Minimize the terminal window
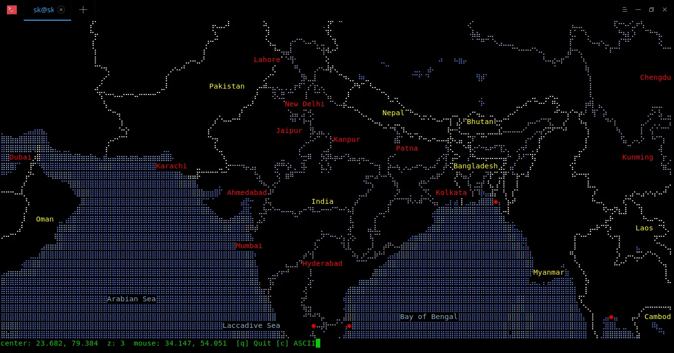This screenshot has height=353, width=674. click(x=638, y=9)
